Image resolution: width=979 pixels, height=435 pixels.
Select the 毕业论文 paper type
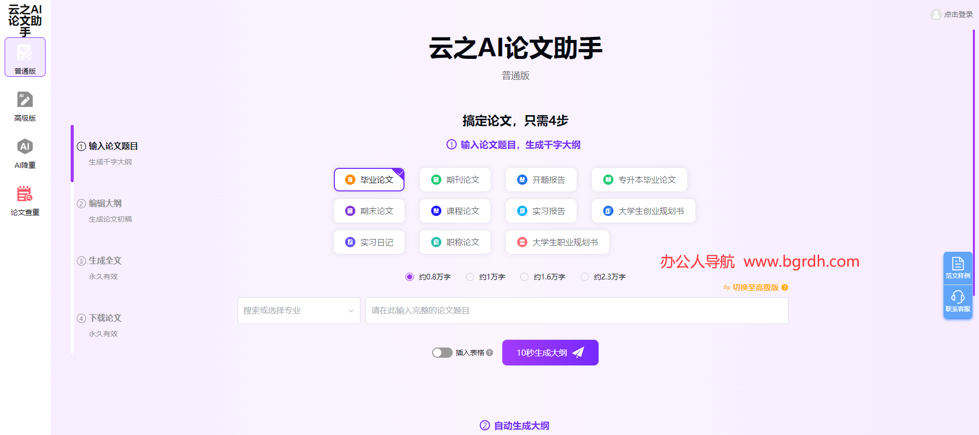point(369,180)
